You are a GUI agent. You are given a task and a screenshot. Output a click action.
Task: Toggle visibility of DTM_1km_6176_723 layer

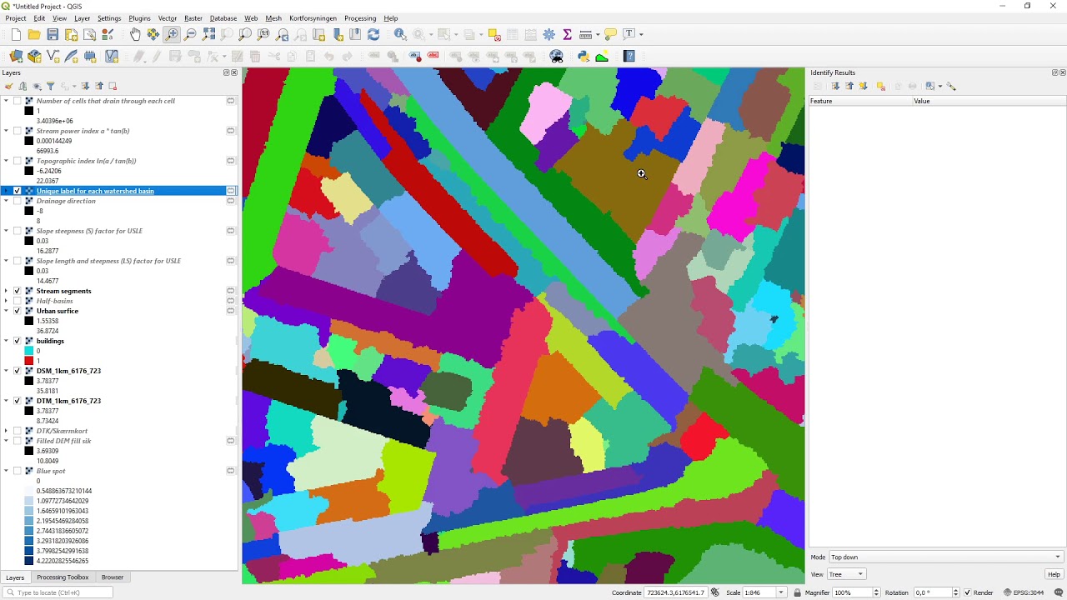pos(18,401)
